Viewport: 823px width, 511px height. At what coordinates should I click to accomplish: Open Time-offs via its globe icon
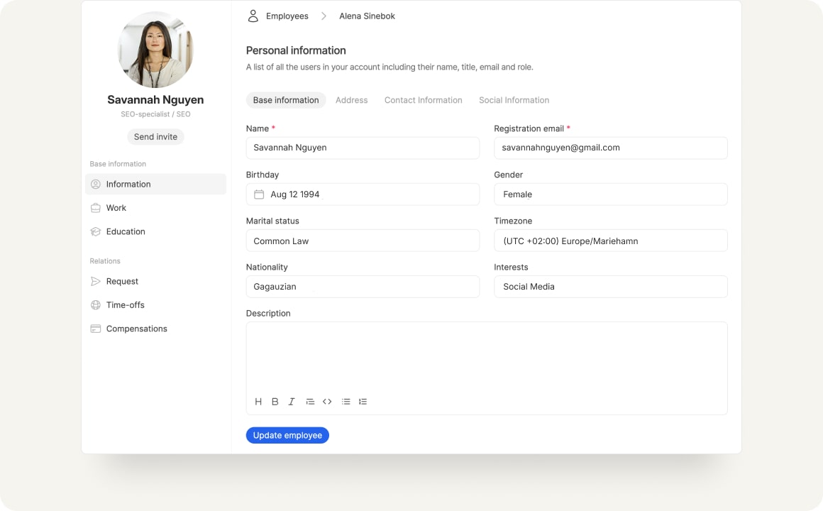coord(95,304)
